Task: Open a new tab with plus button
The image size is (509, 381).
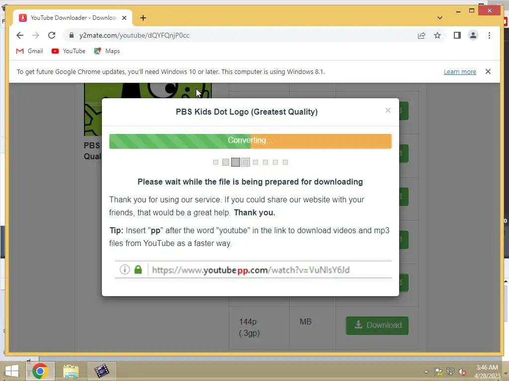Action: pos(143,18)
